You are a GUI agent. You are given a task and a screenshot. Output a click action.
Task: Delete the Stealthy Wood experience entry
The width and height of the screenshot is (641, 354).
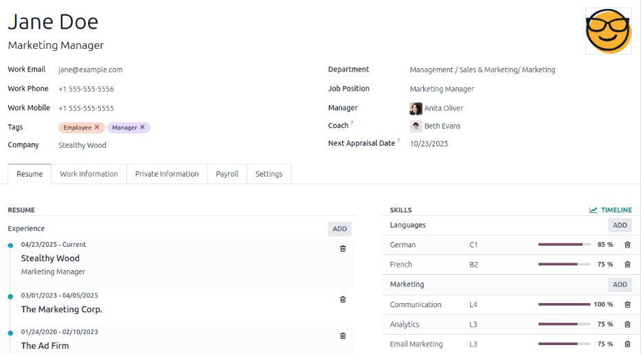click(x=343, y=249)
